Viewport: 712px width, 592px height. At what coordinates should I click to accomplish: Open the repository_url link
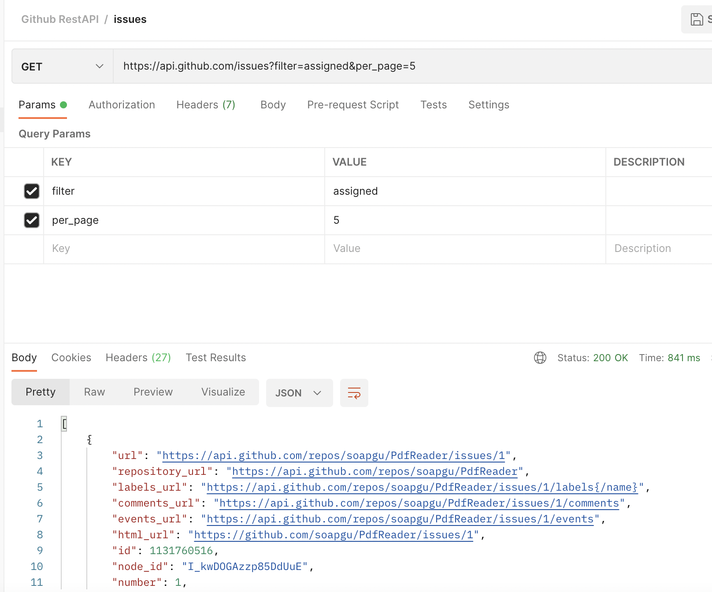[x=375, y=472]
